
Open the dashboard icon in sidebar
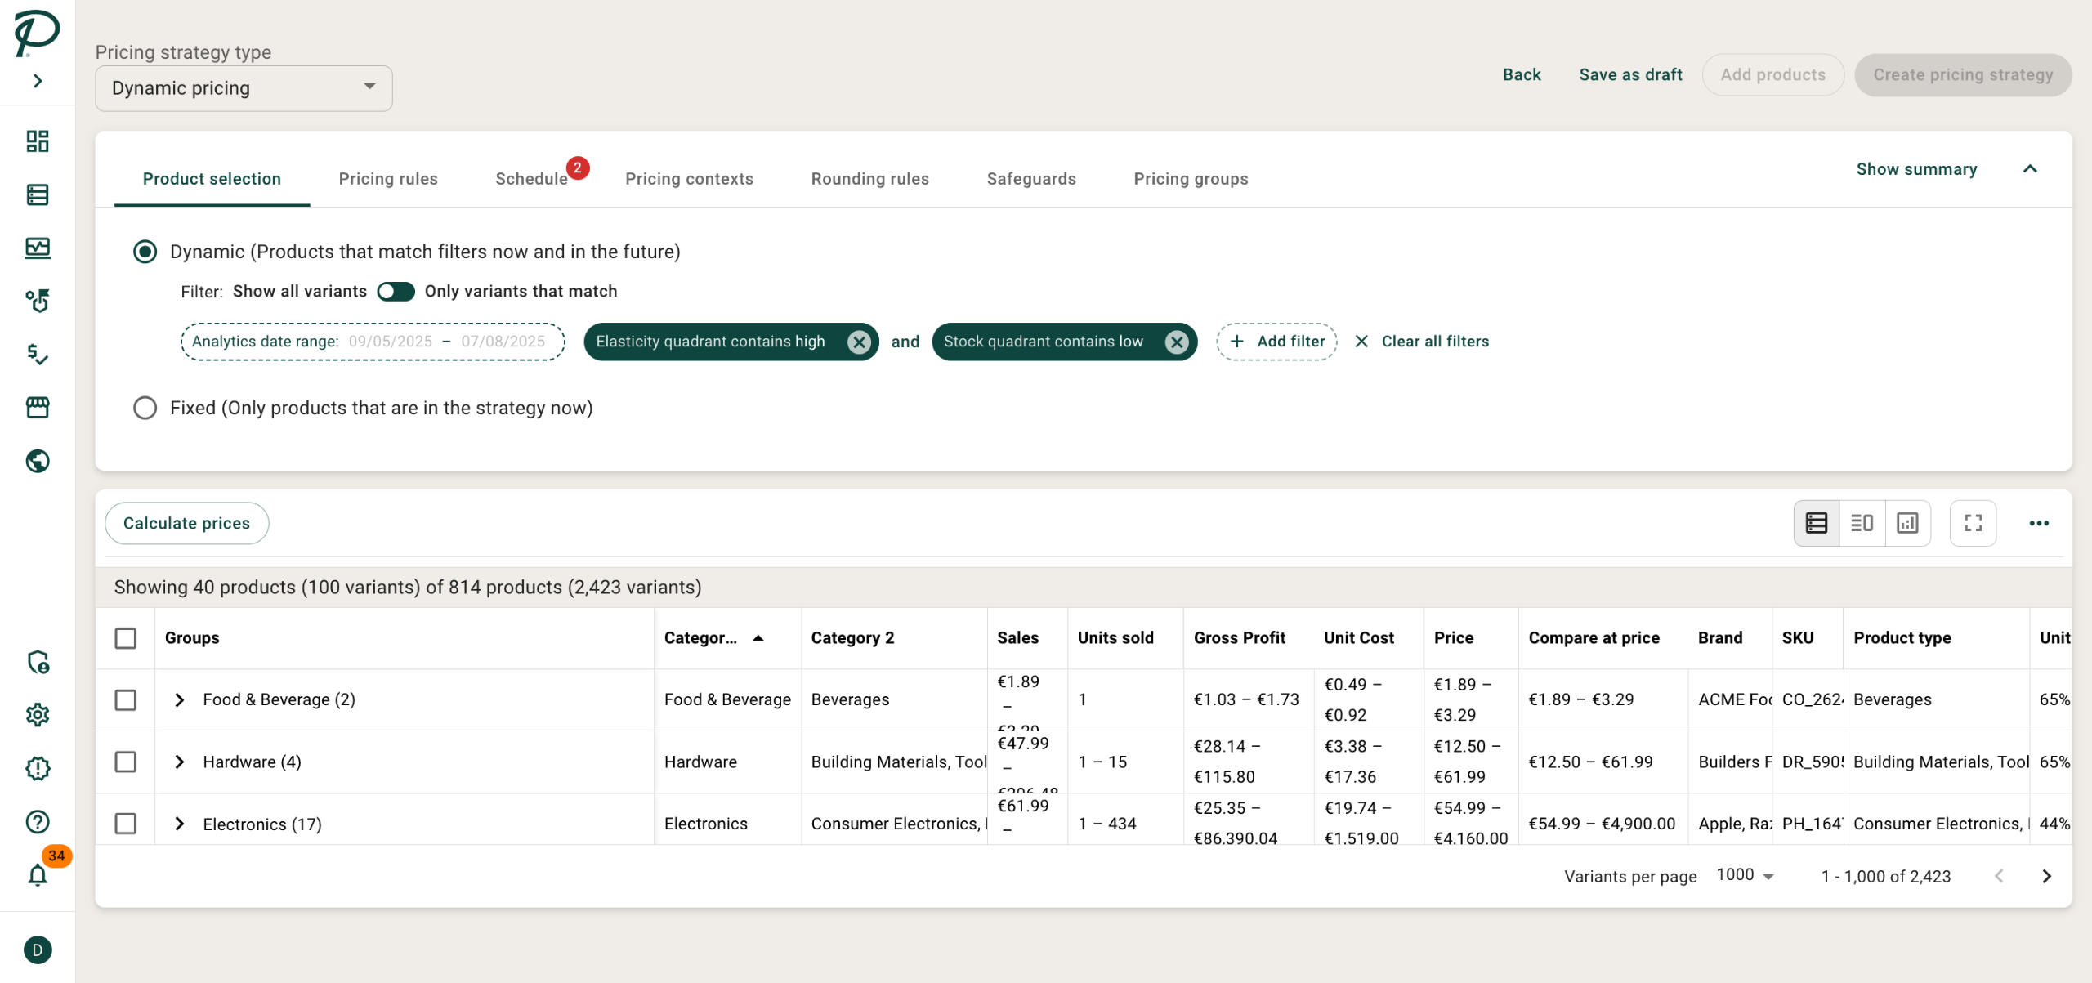click(x=38, y=141)
